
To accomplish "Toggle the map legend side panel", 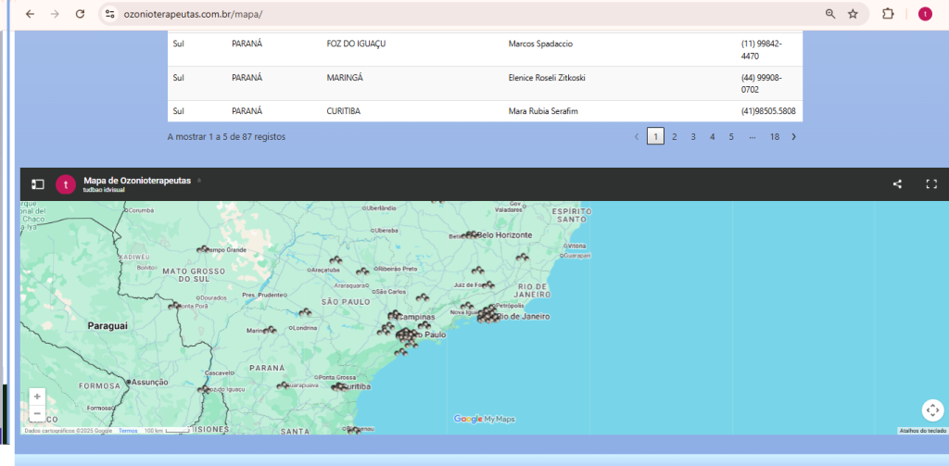I will pyautogui.click(x=38, y=184).
